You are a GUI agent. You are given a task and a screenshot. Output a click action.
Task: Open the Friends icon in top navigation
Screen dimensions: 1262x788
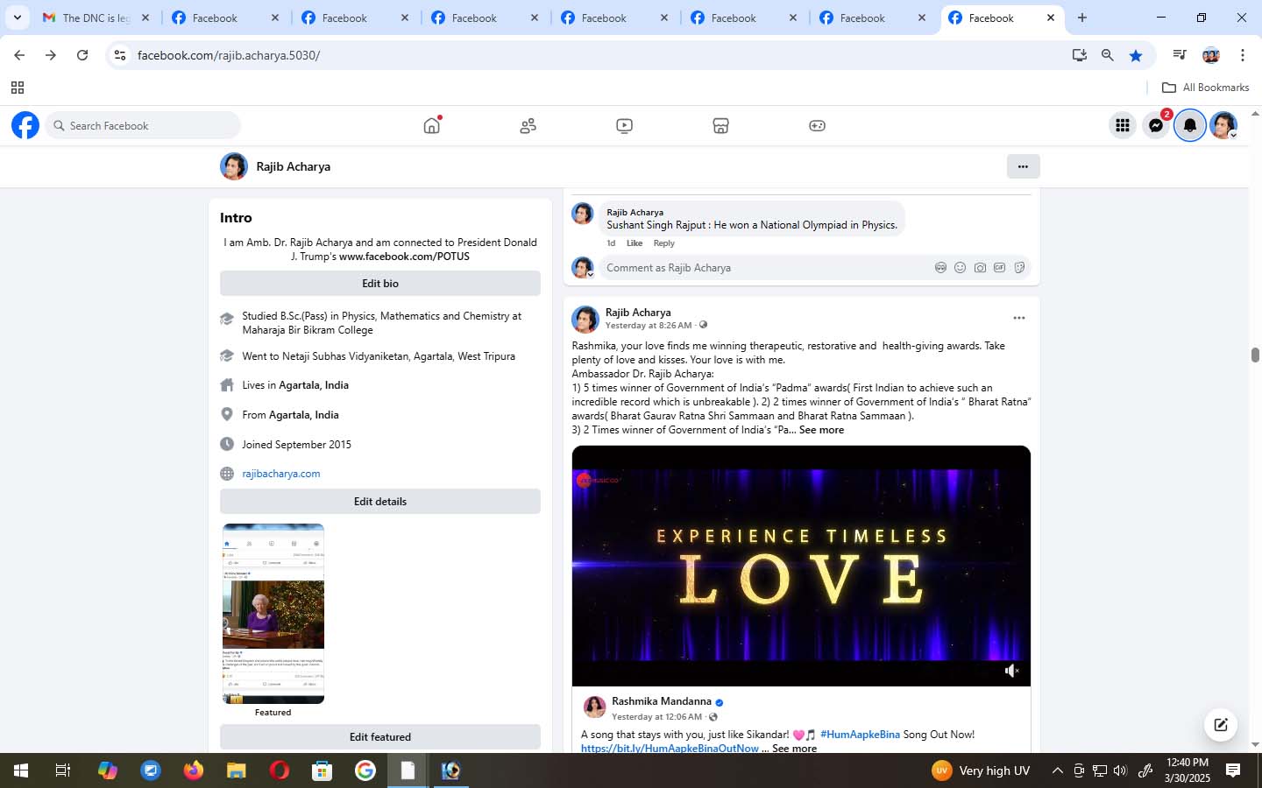(528, 126)
